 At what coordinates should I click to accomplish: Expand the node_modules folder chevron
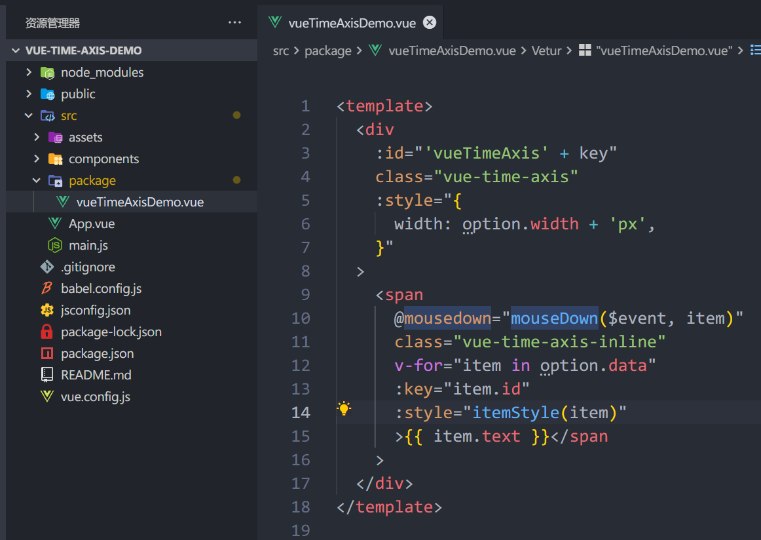tap(29, 72)
